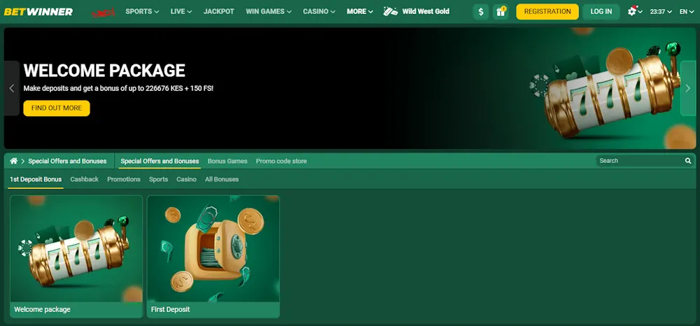
Task: Show next banner slide arrow
Action: click(688, 88)
